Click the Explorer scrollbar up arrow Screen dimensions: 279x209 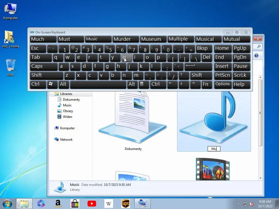click(x=260, y=77)
